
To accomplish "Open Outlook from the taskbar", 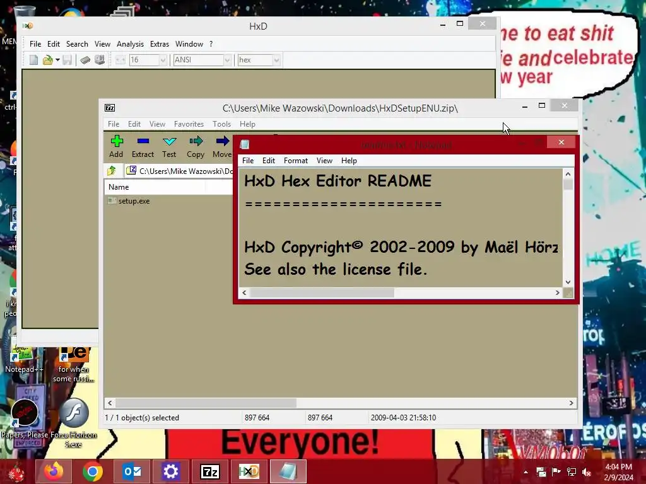I will (x=132, y=471).
